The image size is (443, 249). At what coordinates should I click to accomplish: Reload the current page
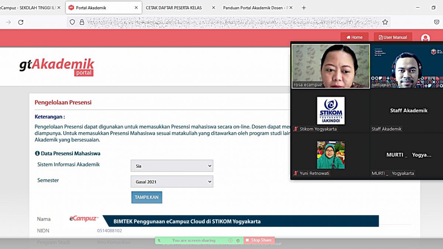[x=21, y=22]
